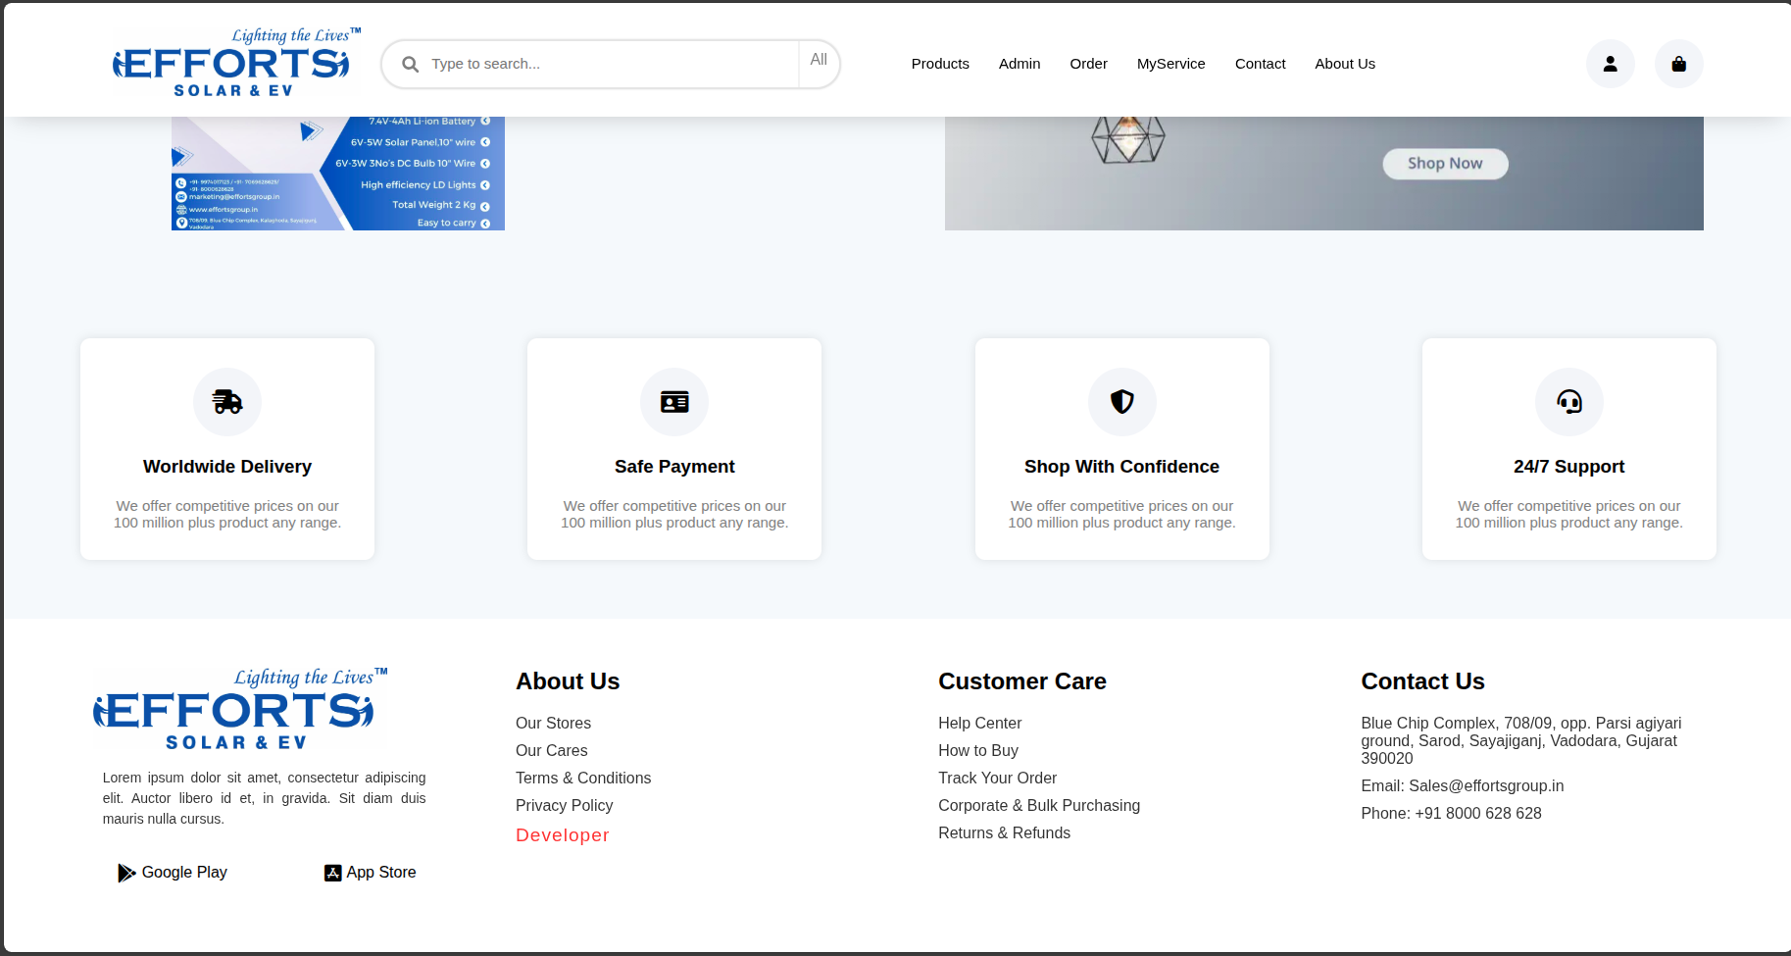
Task: Open the Products menu
Action: [x=939, y=64]
